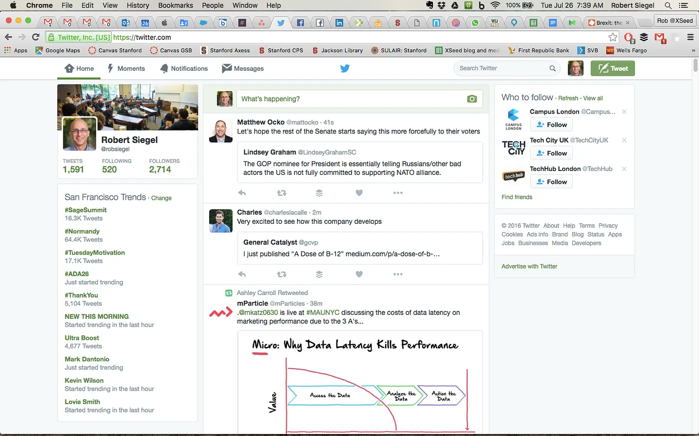Open the Data Latency chart image
This screenshot has width=699, height=436.
point(360,382)
